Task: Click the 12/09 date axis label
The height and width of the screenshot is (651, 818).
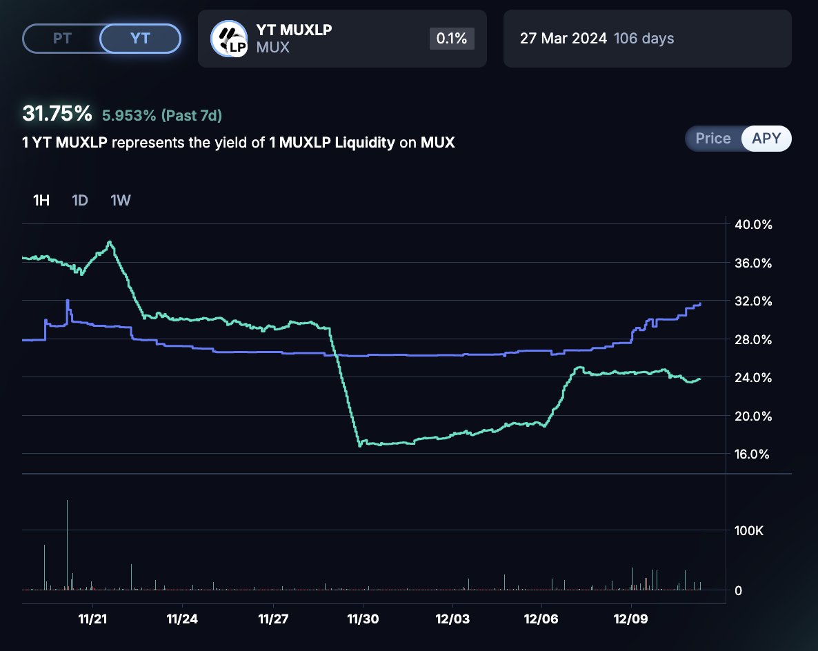Action: [630, 619]
